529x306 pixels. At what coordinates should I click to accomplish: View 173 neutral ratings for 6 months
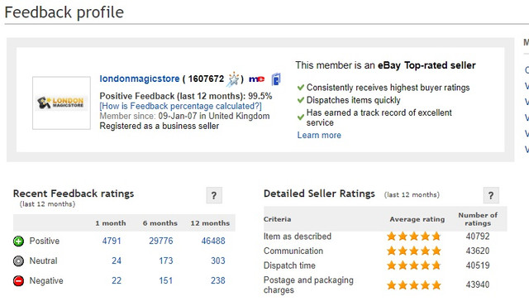[166, 261]
